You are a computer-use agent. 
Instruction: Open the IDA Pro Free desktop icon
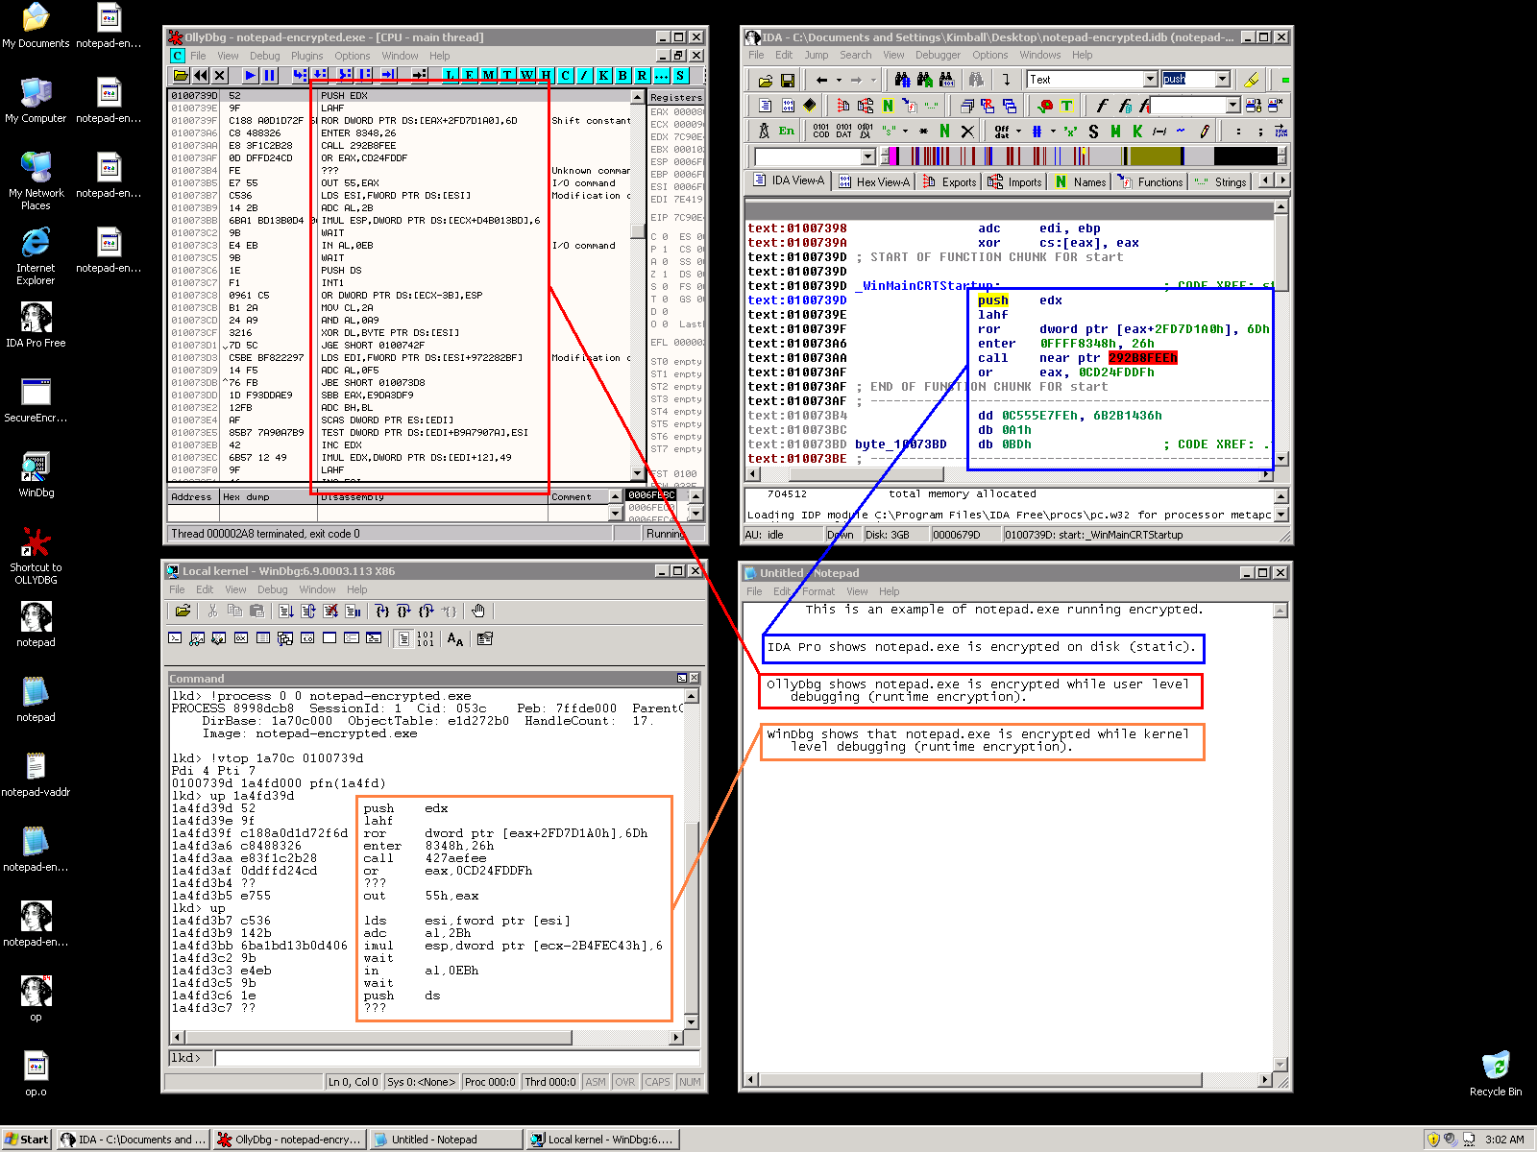[36, 324]
